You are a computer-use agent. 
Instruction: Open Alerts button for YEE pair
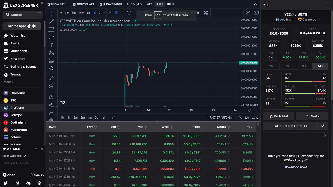coord(312,116)
